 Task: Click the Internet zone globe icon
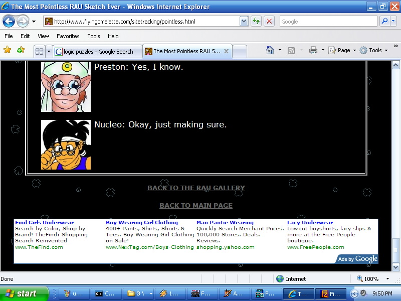pos(280,279)
